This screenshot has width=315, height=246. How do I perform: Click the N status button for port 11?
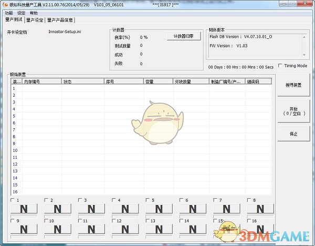91,229
